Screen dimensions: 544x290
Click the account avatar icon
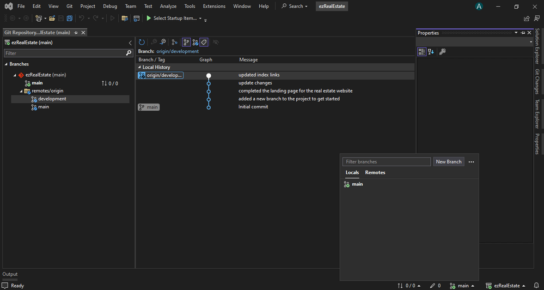[x=479, y=6]
